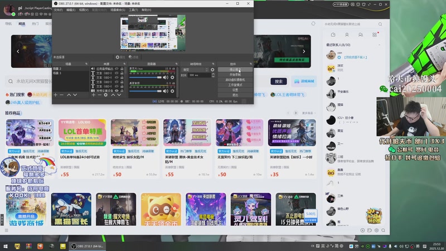Open OBS 设置 settings button
Image resolution: width=446 pixels, height=251 pixels.
pyautogui.click(x=235, y=90)
